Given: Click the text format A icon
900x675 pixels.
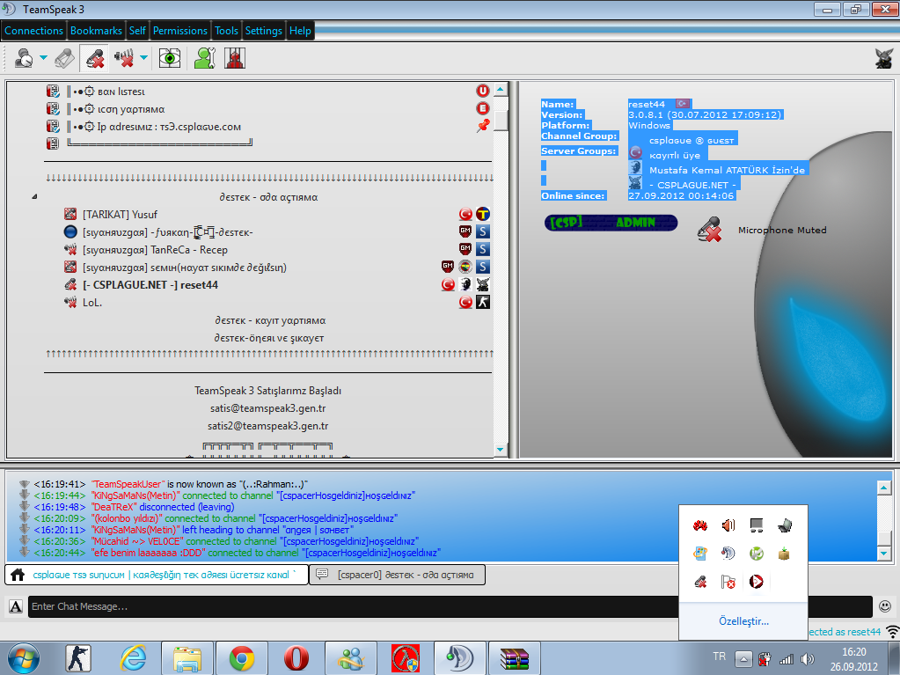Looking at the screenshot, I should pos(16,606).
